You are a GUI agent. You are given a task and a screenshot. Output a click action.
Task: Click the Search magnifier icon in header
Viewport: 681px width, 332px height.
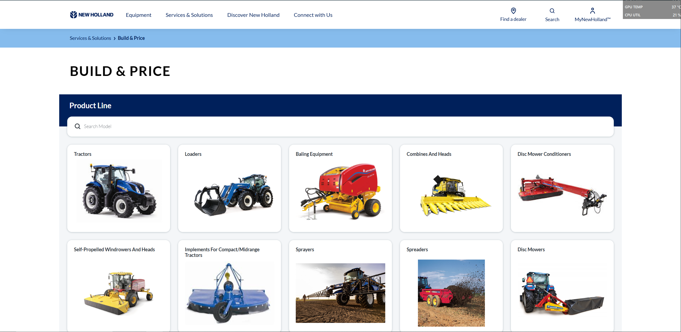pyautogui.click(x=552, y=11)
